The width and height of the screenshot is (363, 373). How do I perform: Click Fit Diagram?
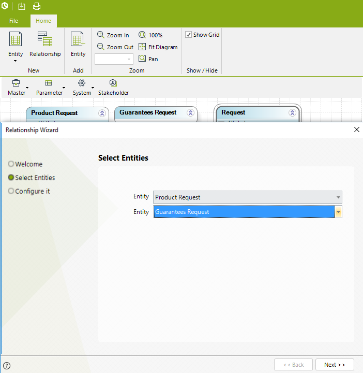(158, 47)
